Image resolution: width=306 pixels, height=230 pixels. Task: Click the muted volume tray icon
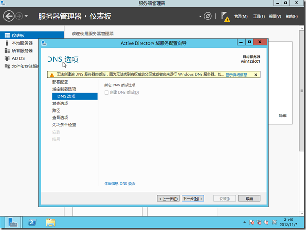pos(266,222)
